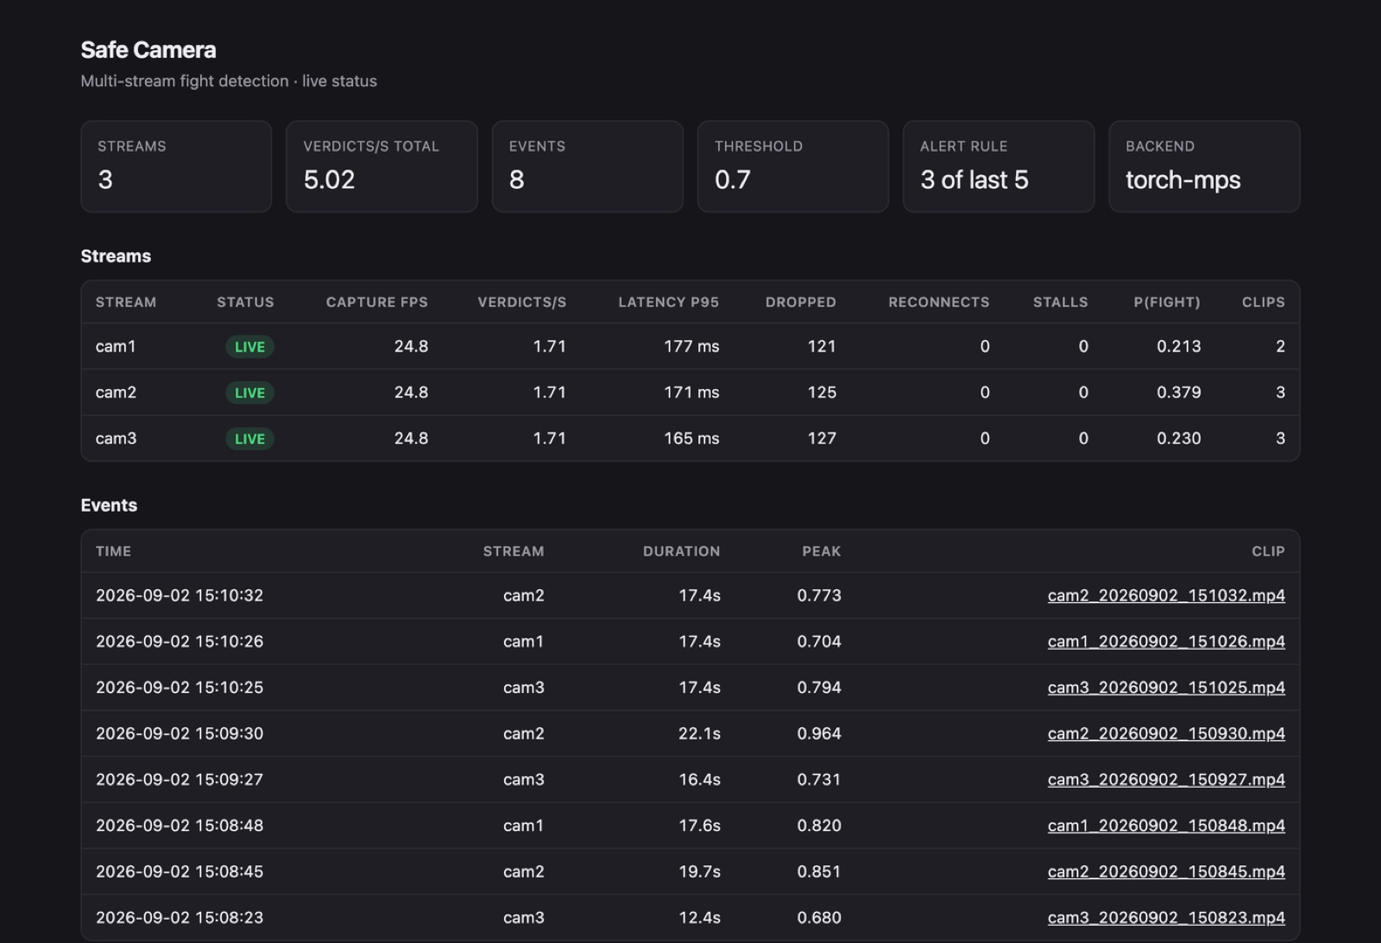Open clip cam3_20260902_150927.mp4
Screen dimensions: 1381x943
pyautogui.click(x=1166, y=779)
